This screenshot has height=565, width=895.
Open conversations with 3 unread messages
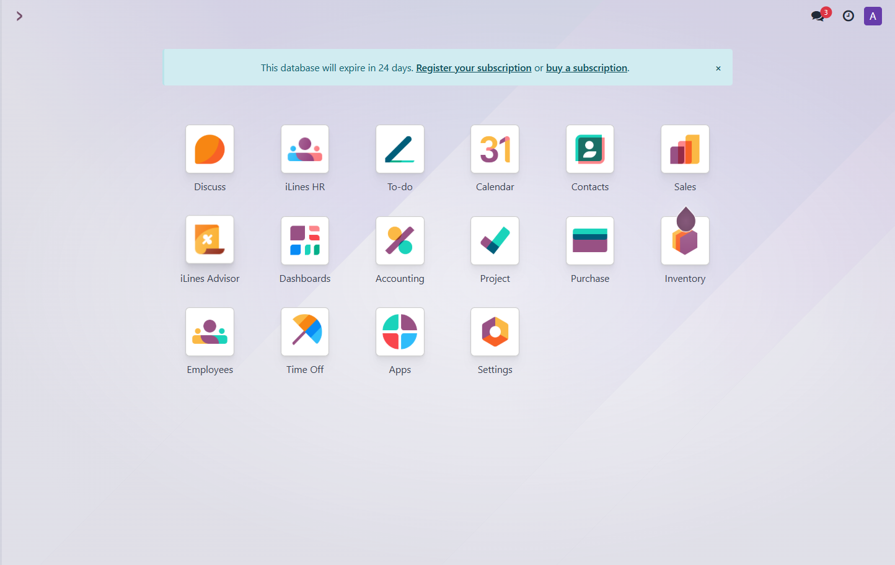tap(820, 15)
